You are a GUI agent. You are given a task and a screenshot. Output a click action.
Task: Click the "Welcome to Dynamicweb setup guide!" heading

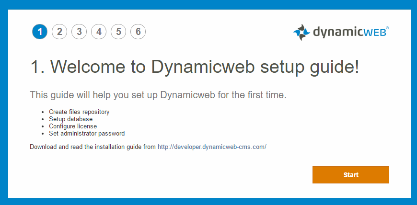[x=195, y=67]
